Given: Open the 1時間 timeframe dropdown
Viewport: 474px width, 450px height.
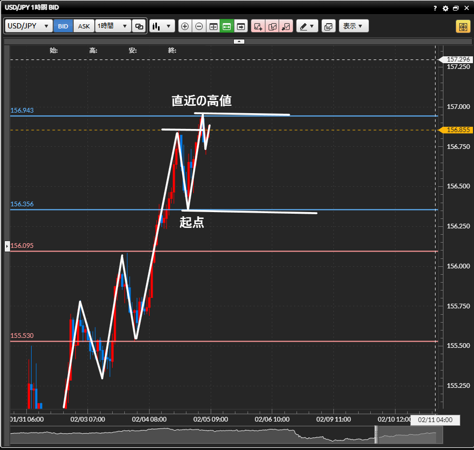Looking at the screenshot, I should click(x=113, y=26).
